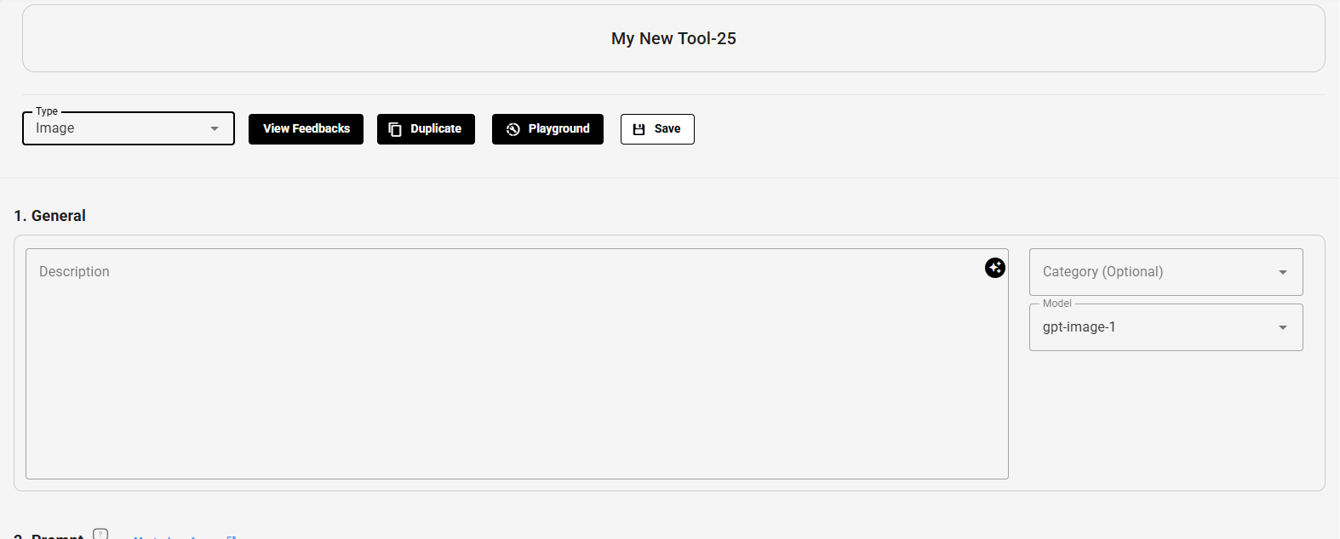Click the Description placeholder text
Screen dimensions: 1340x539
[74, 272]
